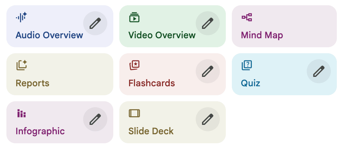
Task: Click the Reports sparkle document icon
Action: (21, 65)
